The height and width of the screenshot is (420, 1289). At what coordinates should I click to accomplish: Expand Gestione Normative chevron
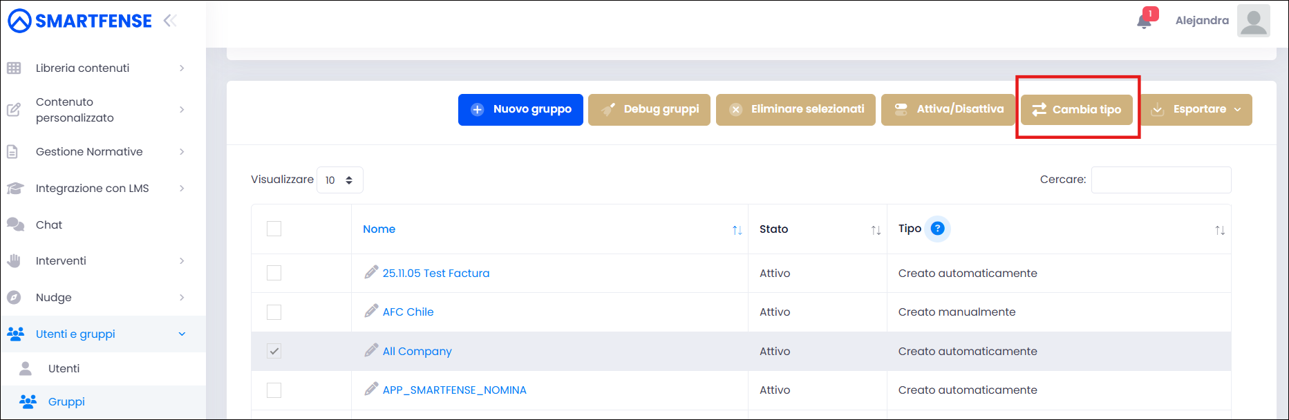pyautogui.click(x=182, y=151)
